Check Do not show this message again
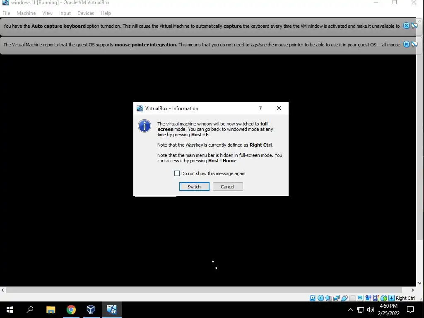 click(x=177, y=173)
